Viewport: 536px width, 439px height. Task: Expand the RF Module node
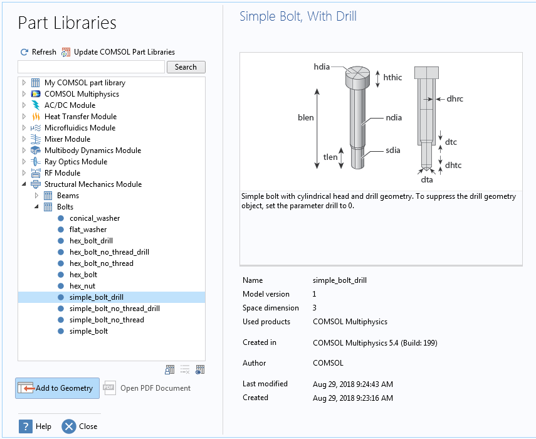click(24, 173)
